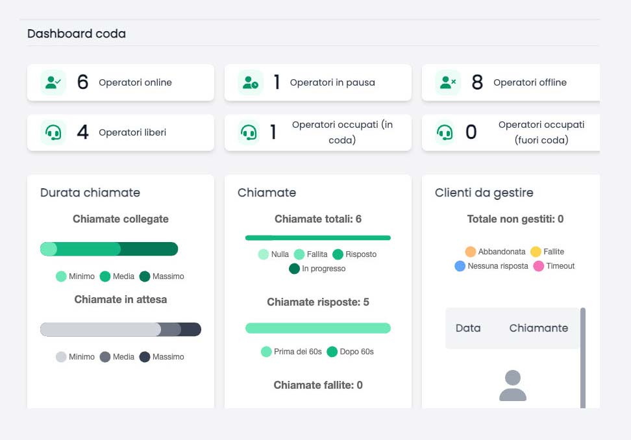The height and width of the screenshot is (440, 631).
Task: Click the Operatori offline user-x icon
Action: [x=448, y=82]
